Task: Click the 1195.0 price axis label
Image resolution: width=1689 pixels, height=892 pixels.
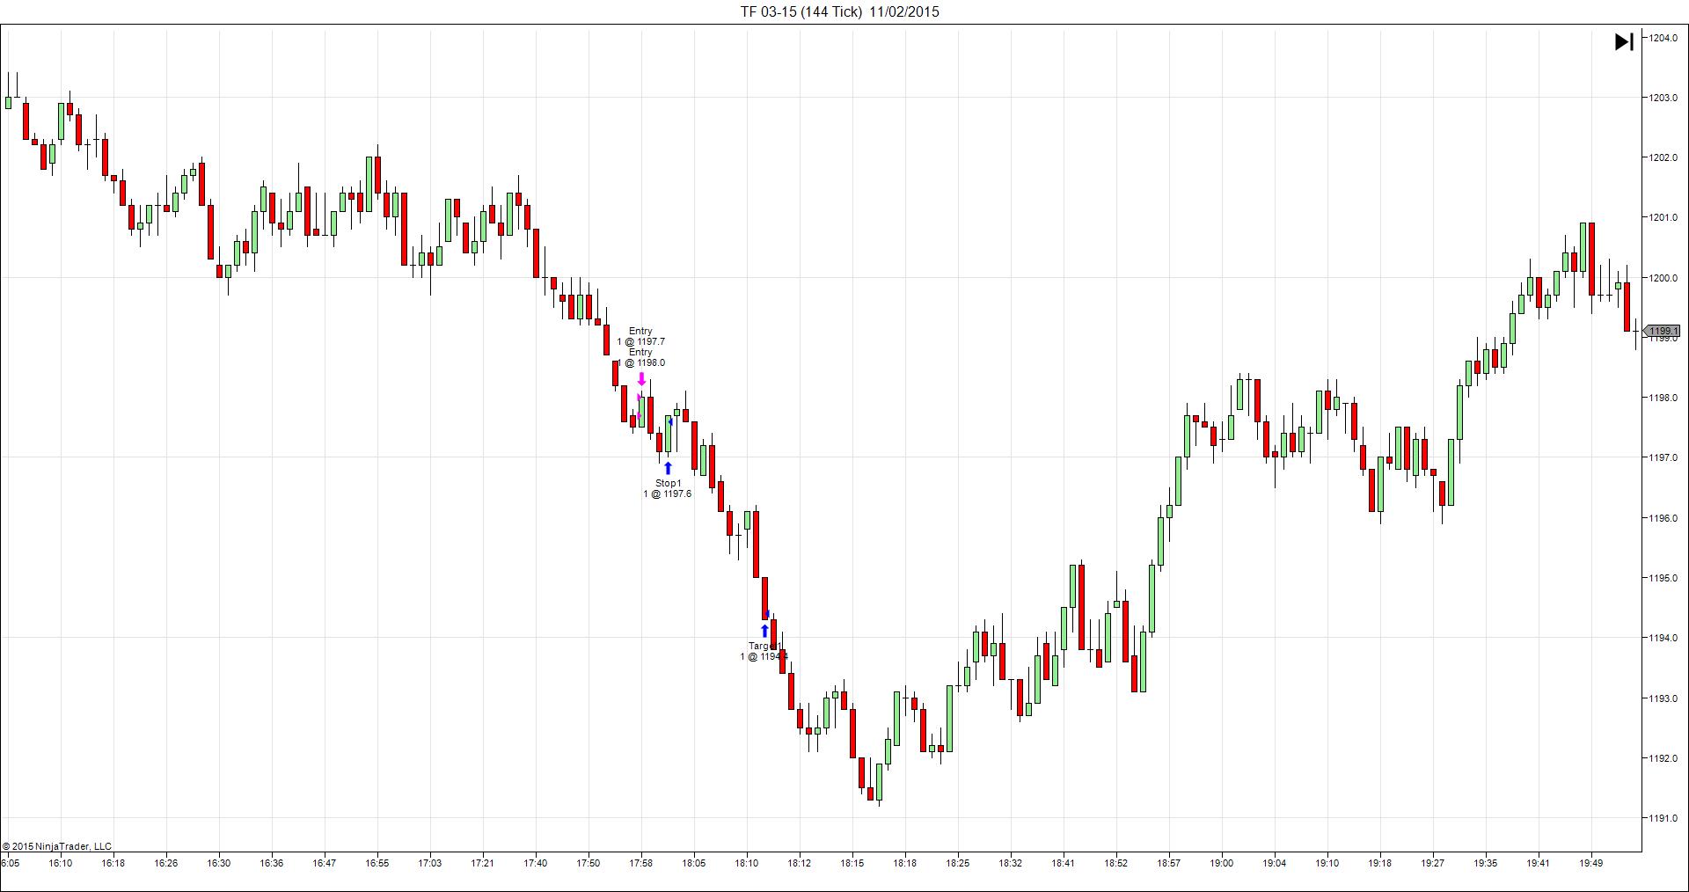Action: click(x=1663, y=578)
